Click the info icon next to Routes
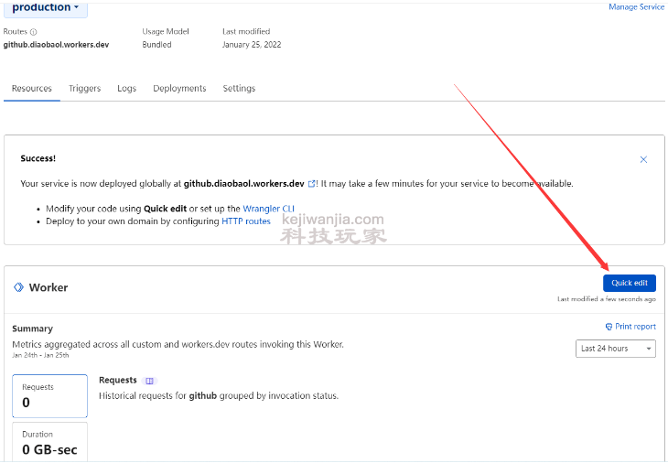668x463 pixels. coord(34,32)
